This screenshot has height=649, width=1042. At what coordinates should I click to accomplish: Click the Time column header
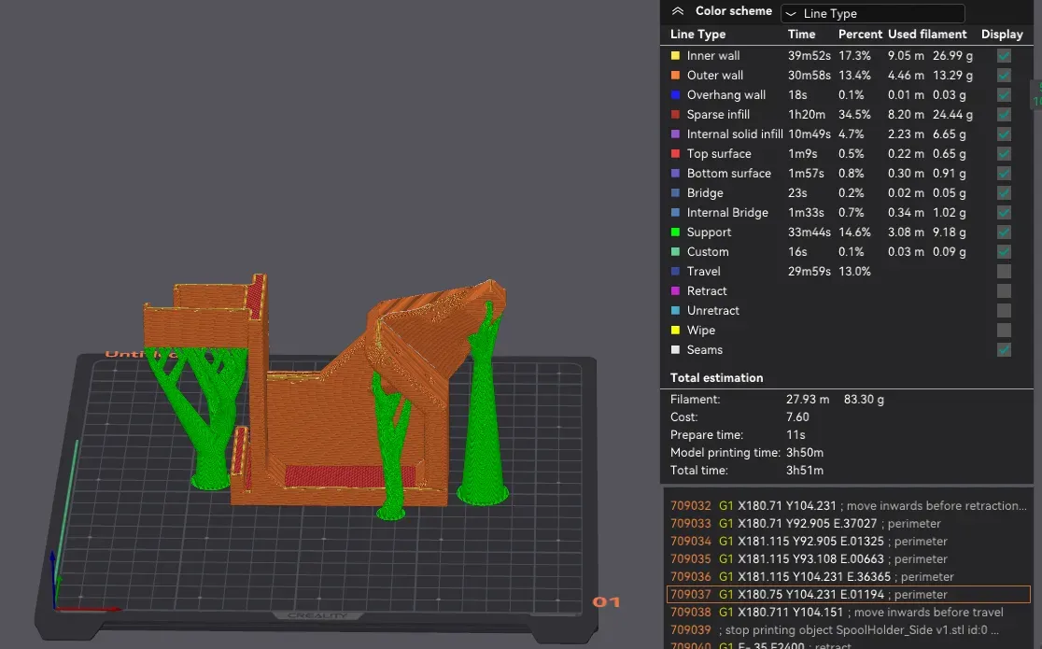tap(801, 35)
